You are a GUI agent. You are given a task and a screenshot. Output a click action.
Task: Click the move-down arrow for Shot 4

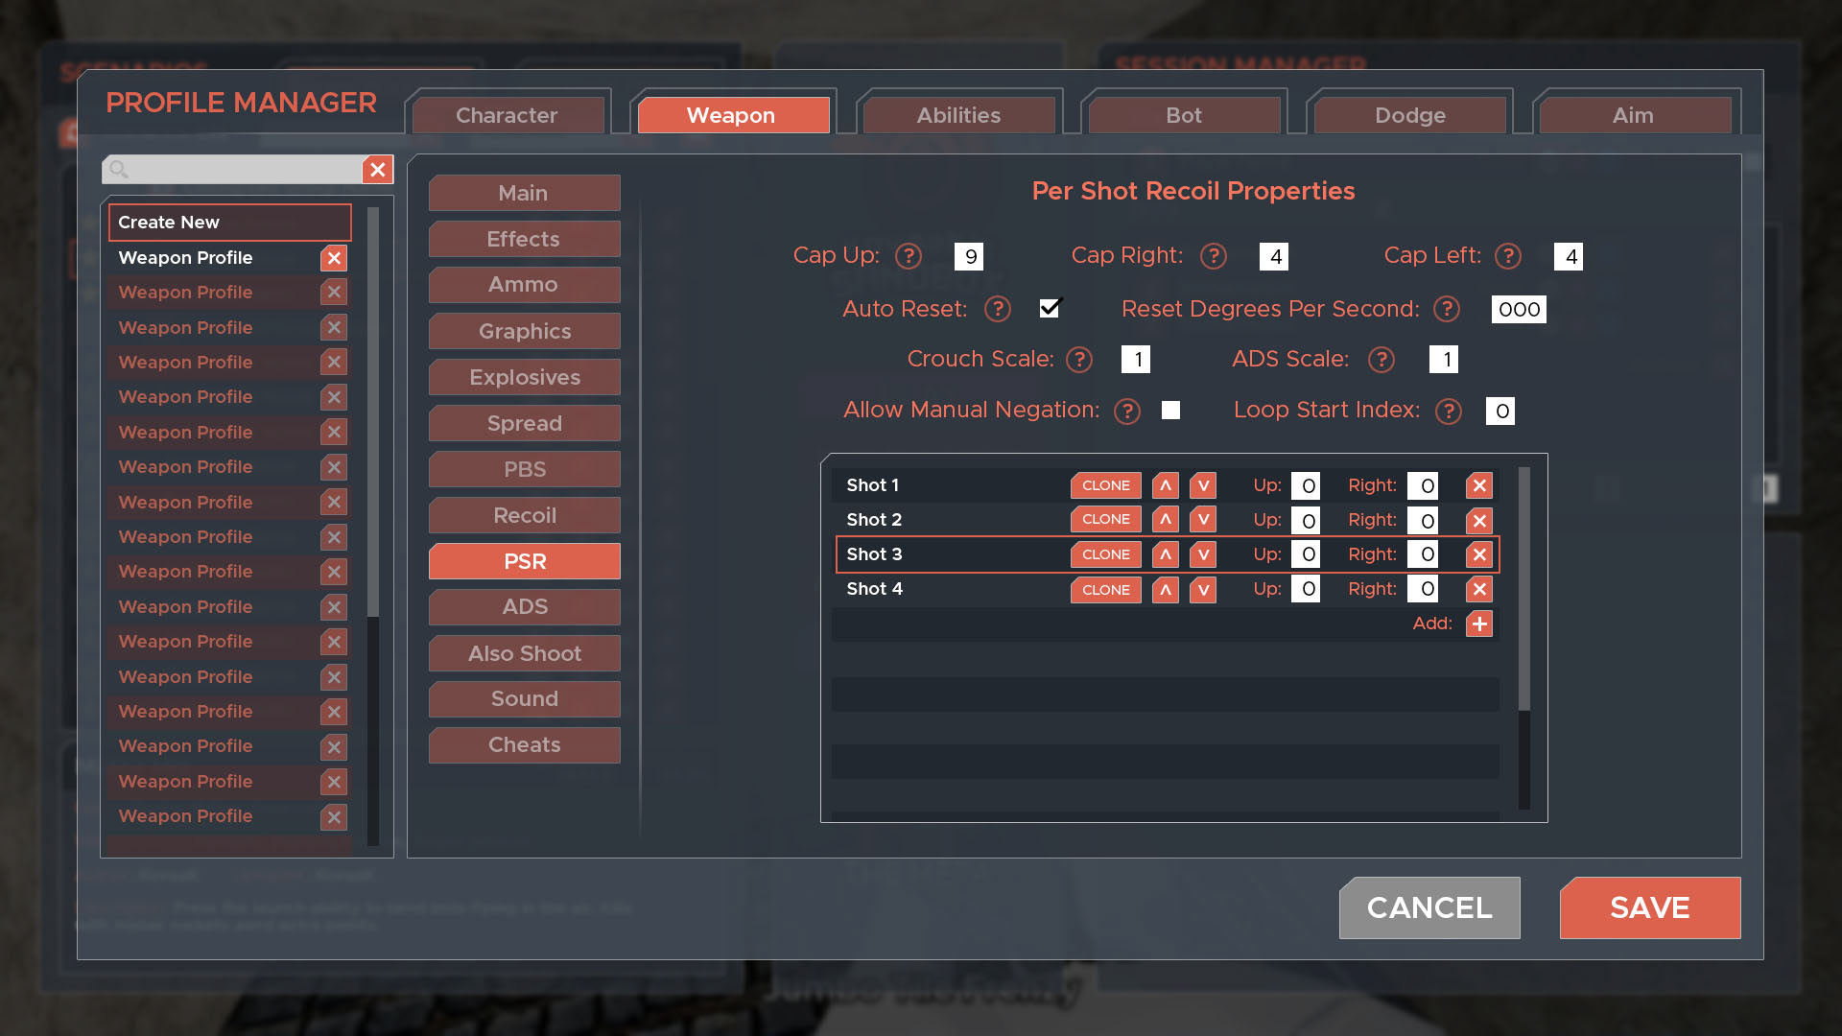(1202, 588)
